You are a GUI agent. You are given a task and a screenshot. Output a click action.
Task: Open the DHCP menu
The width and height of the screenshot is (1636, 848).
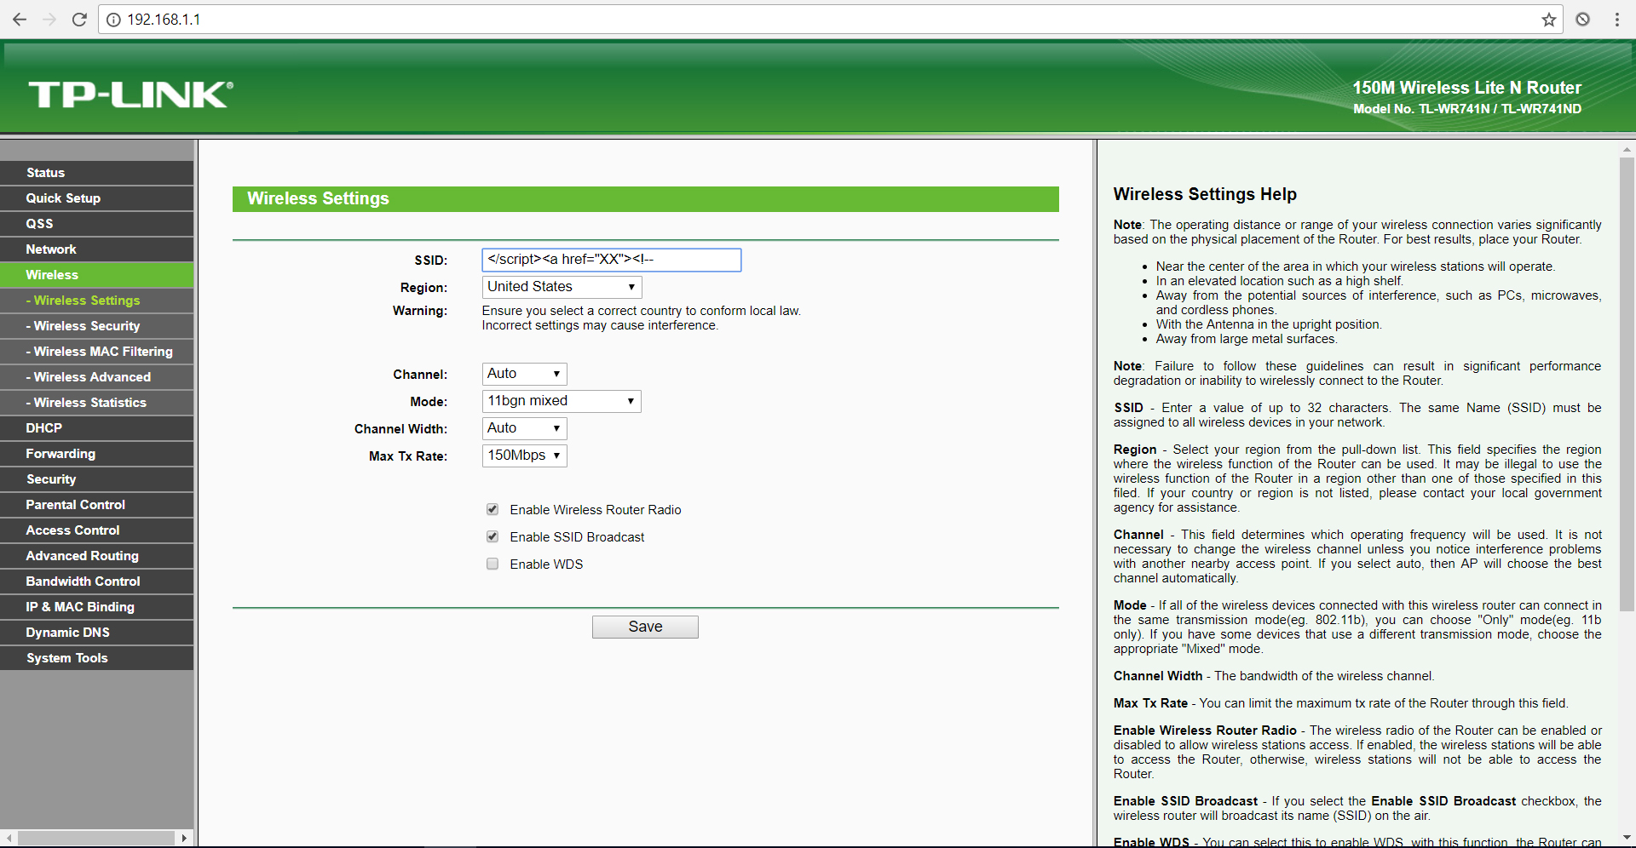97,428
